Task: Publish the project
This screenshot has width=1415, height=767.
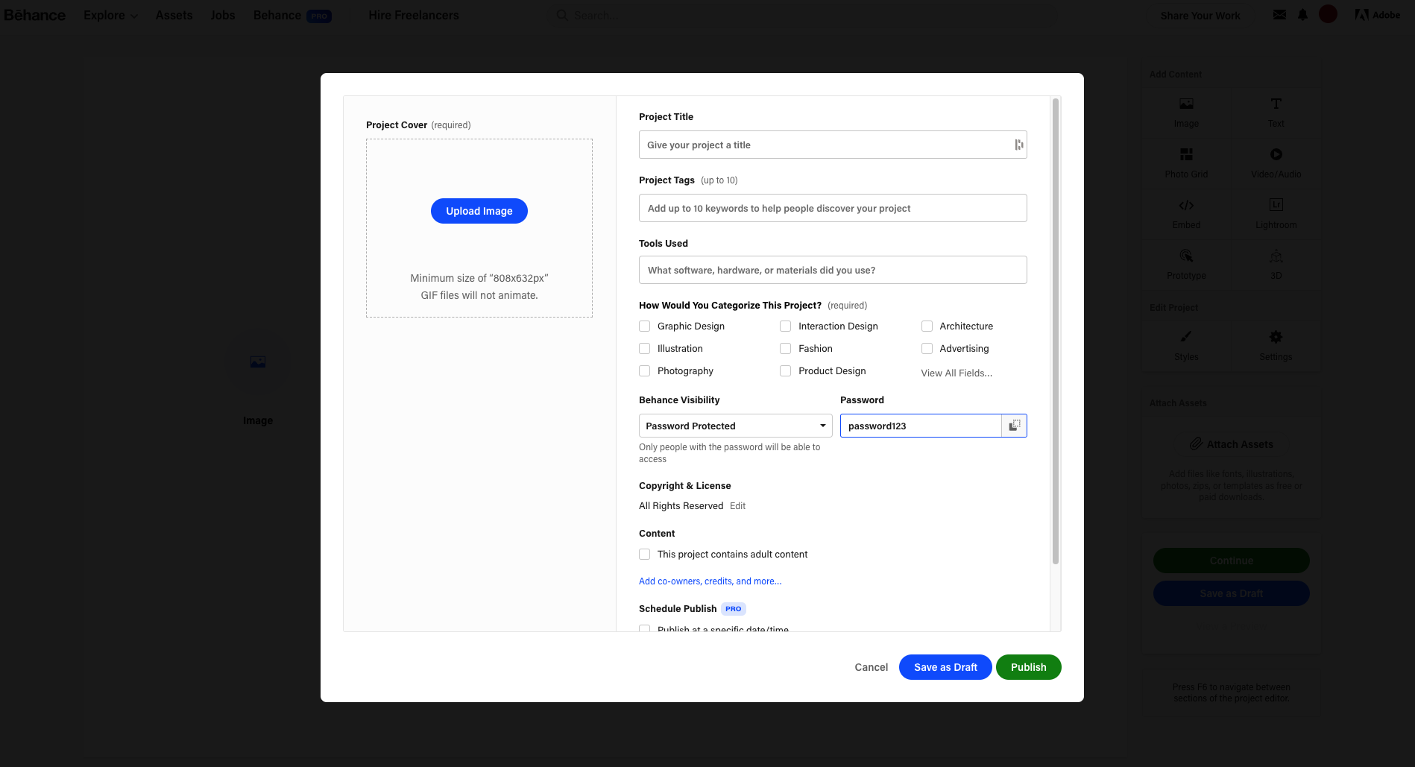Action: pos(1028,666)
